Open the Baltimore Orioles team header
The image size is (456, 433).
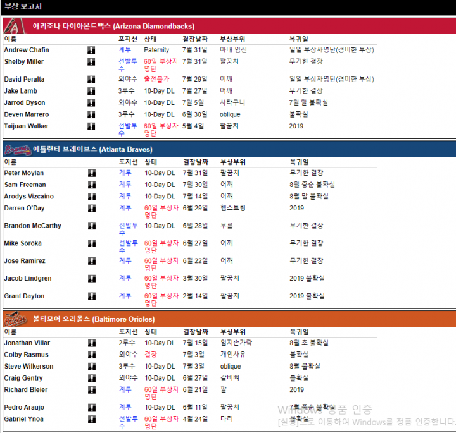[229, 319]
